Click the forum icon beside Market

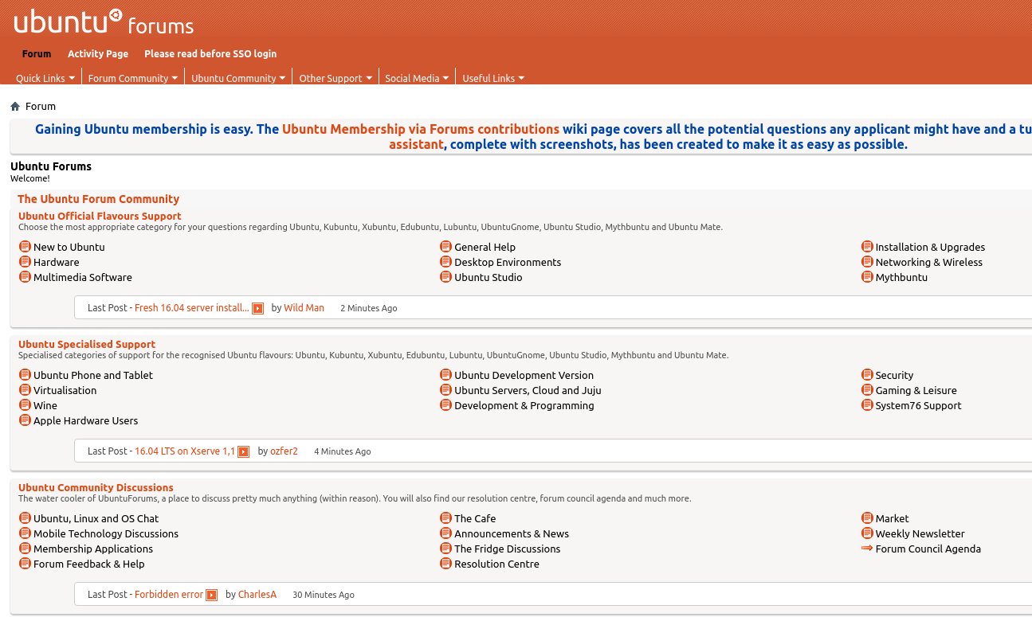pyautogui.click(x=868, y=518)
